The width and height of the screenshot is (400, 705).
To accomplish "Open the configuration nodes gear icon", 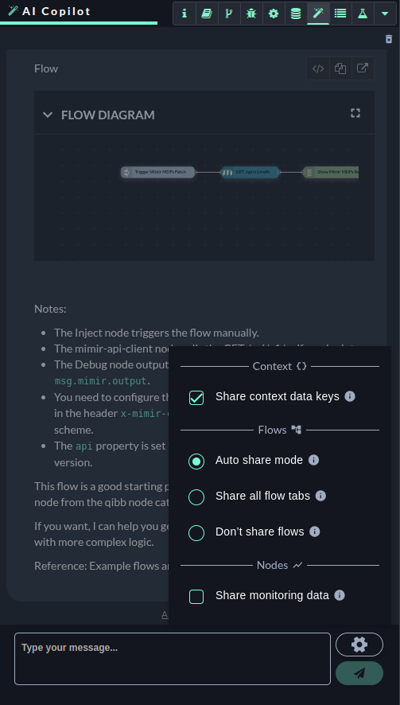I will click(x=274, y=14).
